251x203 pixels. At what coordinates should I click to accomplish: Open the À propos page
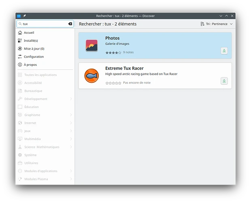pyautogui.click(x=30, y=65)
